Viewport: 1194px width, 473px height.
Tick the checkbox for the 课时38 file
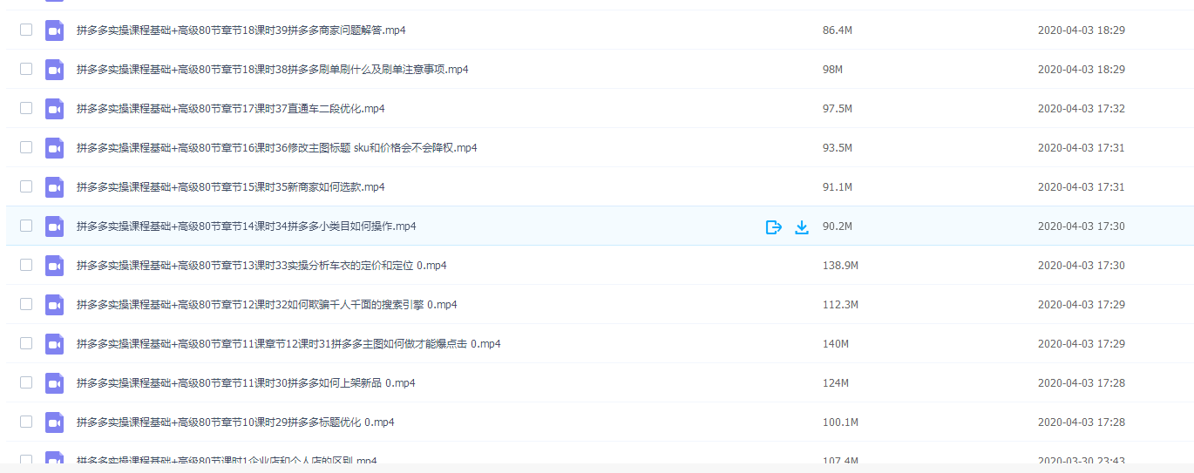click(x=26, y=69)
